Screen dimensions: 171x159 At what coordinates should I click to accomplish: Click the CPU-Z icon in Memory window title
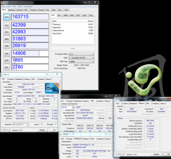[x=116, y=99]
